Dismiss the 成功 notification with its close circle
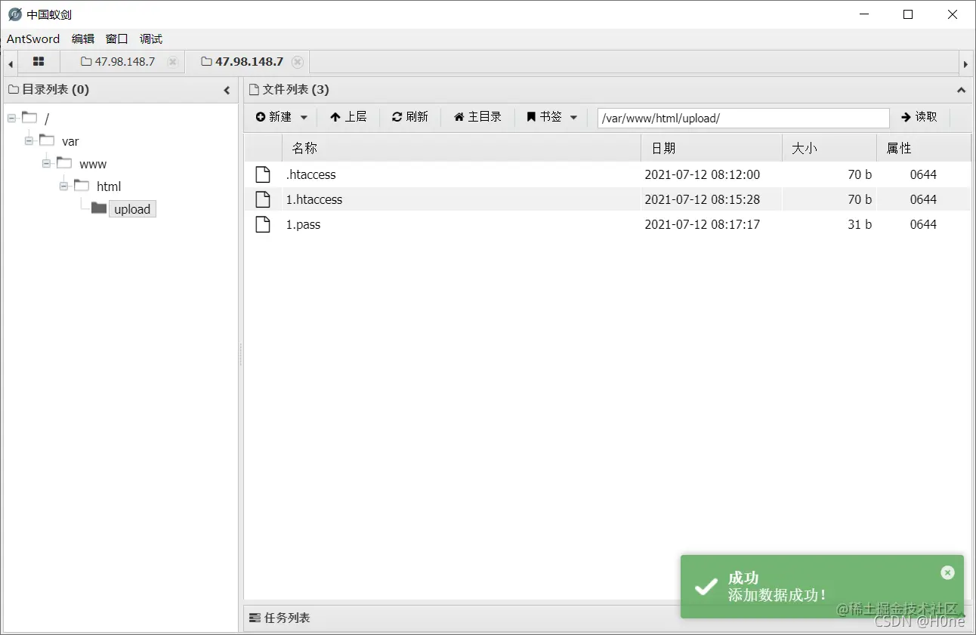The width and height of the screenshot is (976, 635). [x=947, y=572]
